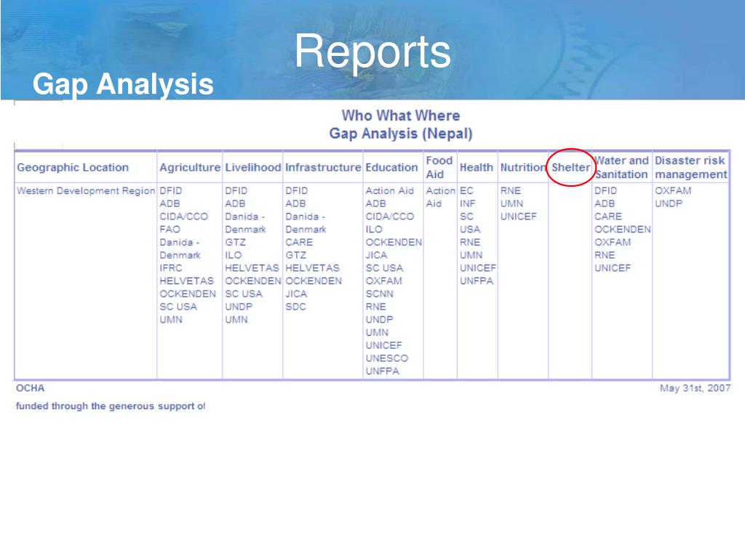Select the "Infrastructure" column header
745x558 pixels.
tap(323, 168)
